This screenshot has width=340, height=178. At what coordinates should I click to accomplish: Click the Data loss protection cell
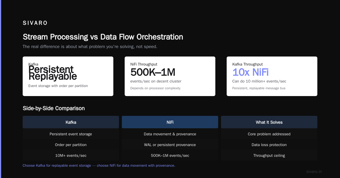pyautogui.click(x=269, y=145)
